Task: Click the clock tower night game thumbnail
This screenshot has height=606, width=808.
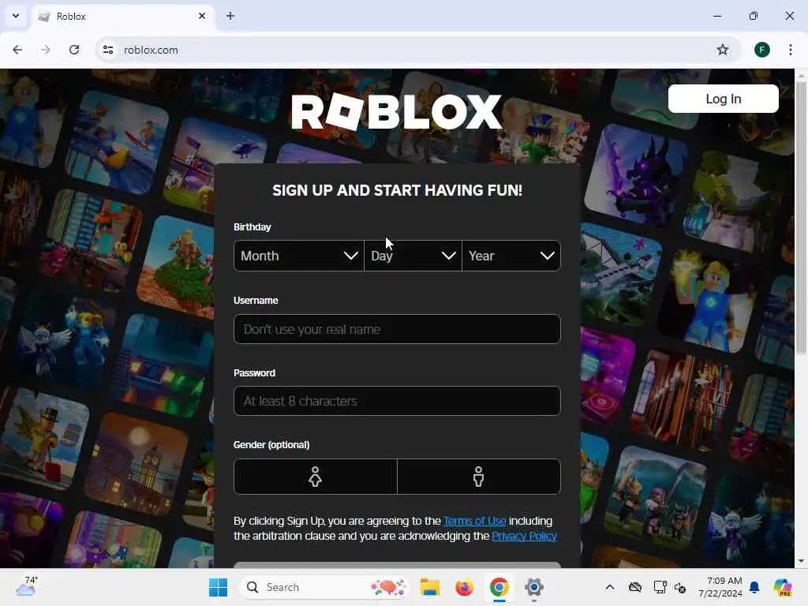Action: pos(137,464)
